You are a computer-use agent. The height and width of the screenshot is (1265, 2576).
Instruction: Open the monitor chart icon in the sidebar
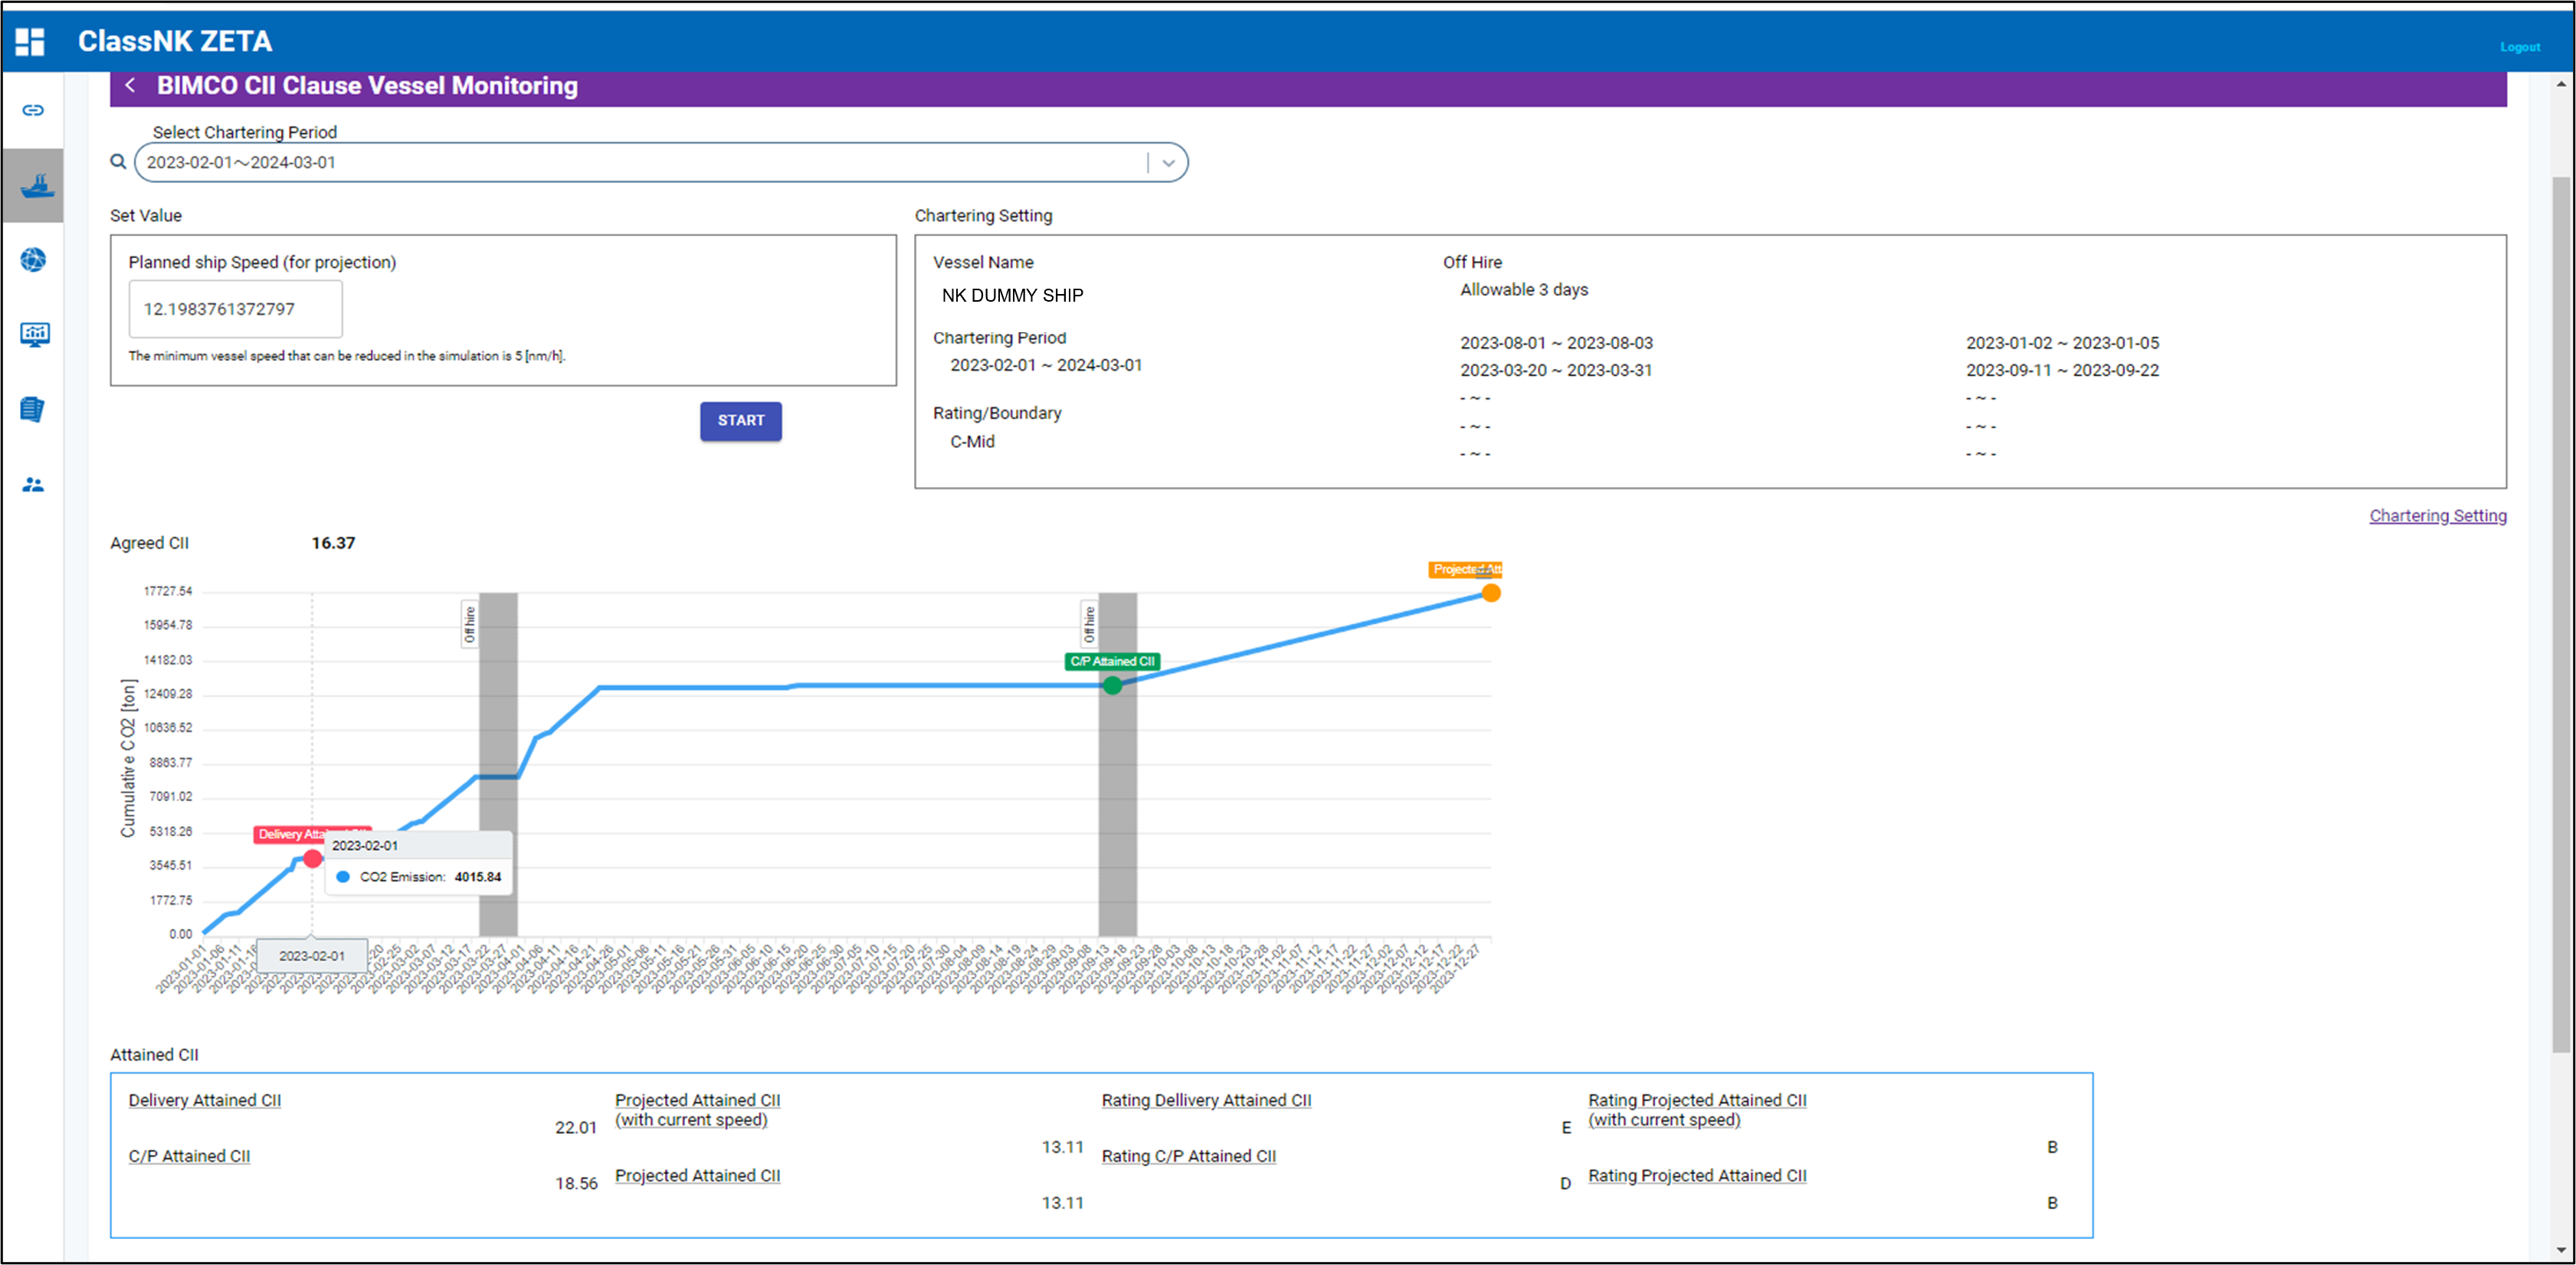(x=34, y=335)
